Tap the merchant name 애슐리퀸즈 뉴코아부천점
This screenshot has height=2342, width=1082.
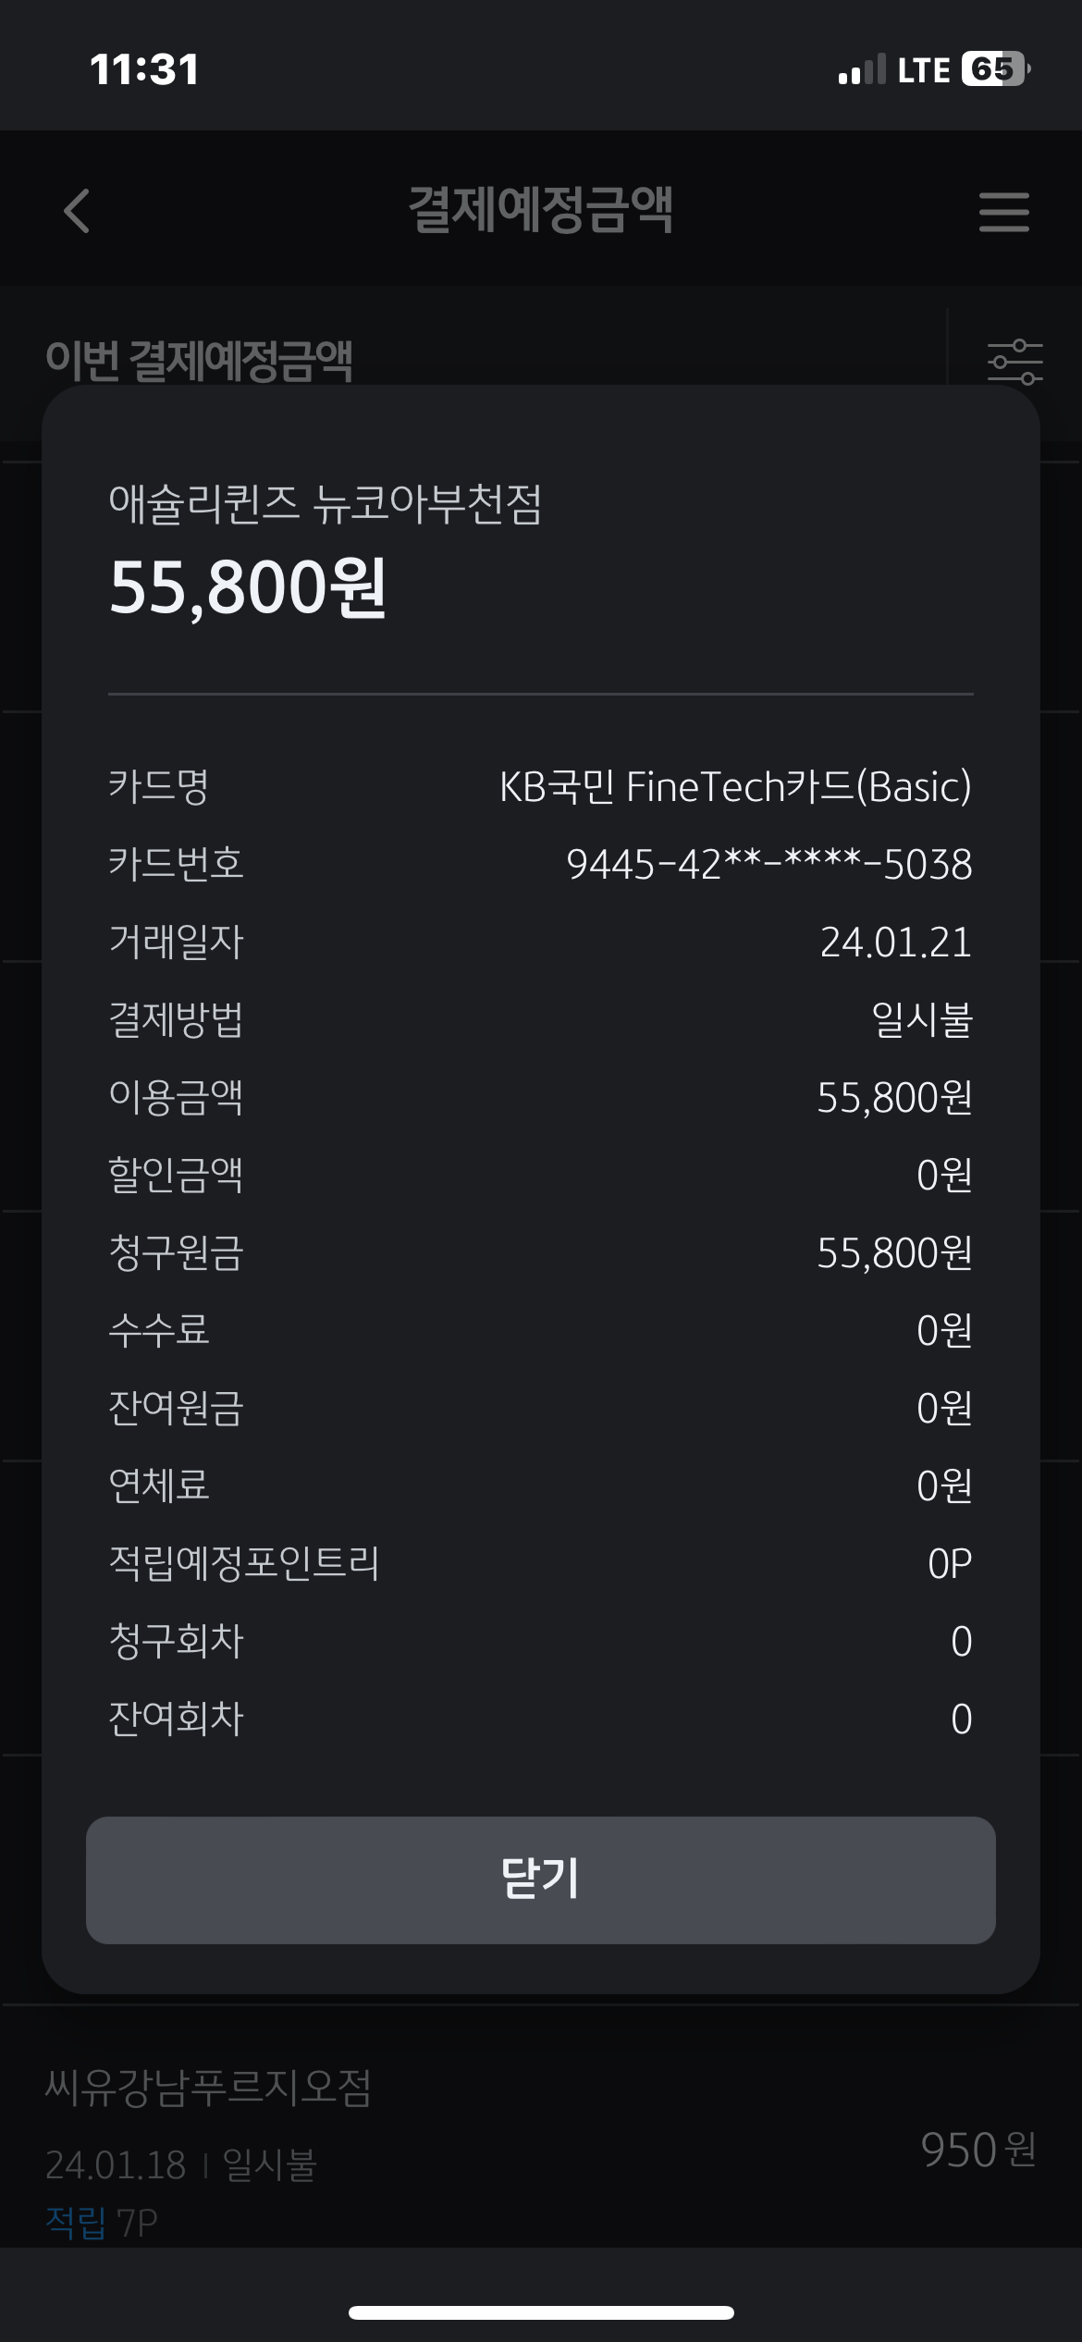[x=325, y=505]
